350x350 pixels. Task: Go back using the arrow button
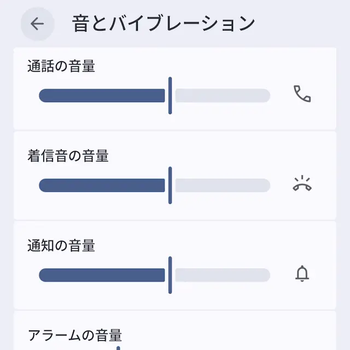(x=37, y=24)
